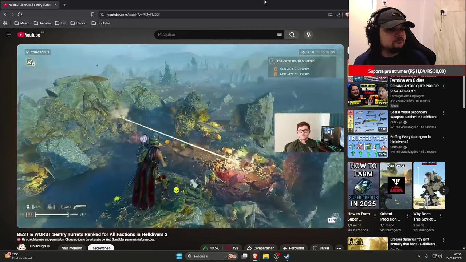Viewport: 466px width, 262px height.
Task: Open Steam from taskbar
Action: click(287, 256)
